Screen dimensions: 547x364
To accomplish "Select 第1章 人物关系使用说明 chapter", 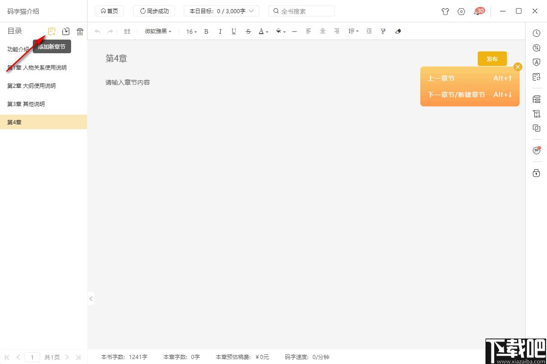I will pos(43,67).
